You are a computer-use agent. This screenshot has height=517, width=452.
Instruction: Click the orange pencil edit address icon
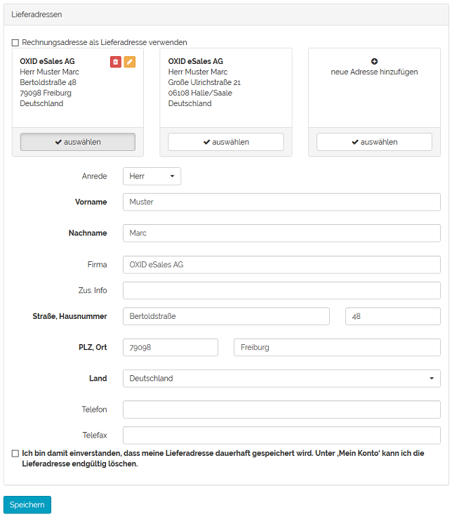[x=130, y=62]
